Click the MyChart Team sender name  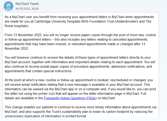27,4
